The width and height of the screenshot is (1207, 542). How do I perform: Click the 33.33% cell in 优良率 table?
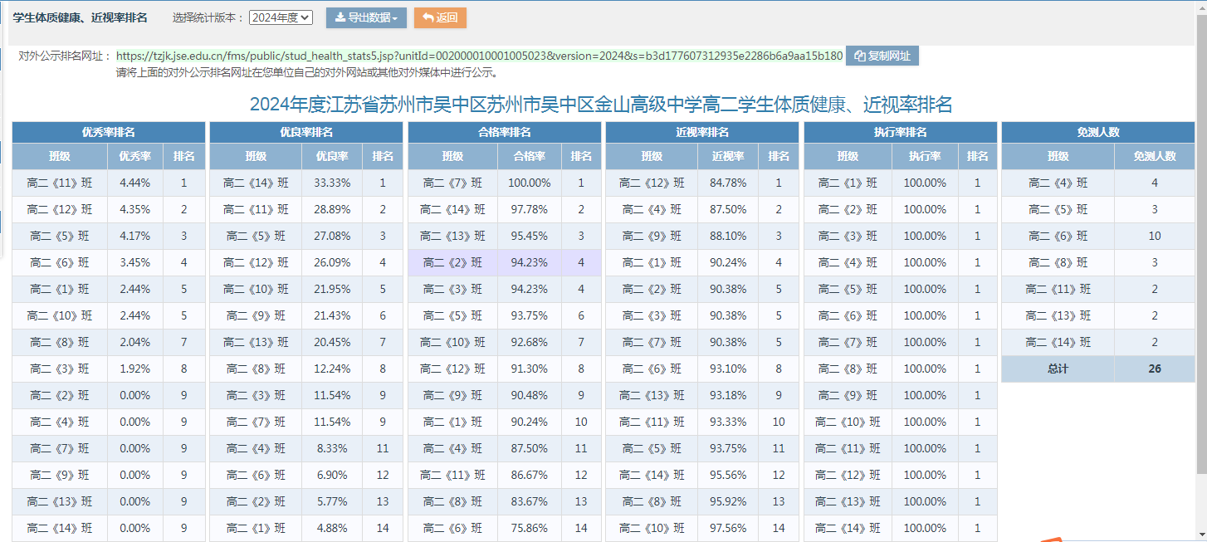pyautogui.click(x=334, y=183)
